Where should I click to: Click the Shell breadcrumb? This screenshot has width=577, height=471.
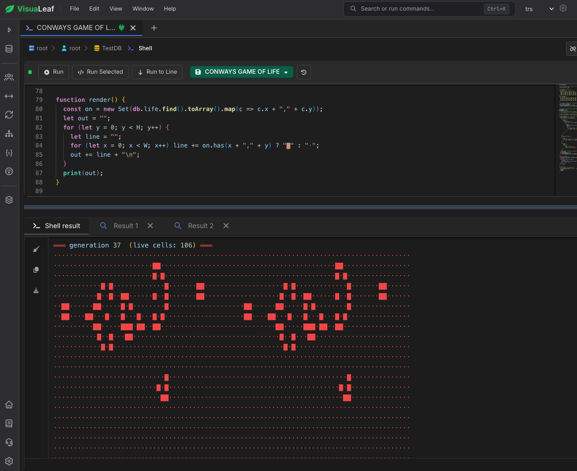tap(140, 48)
